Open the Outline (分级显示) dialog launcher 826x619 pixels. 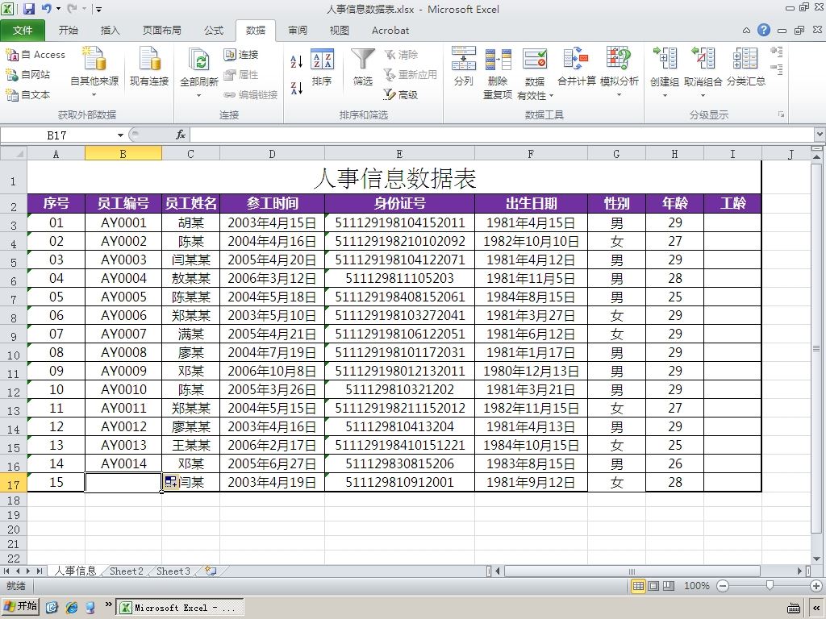(x=781, y=114)
